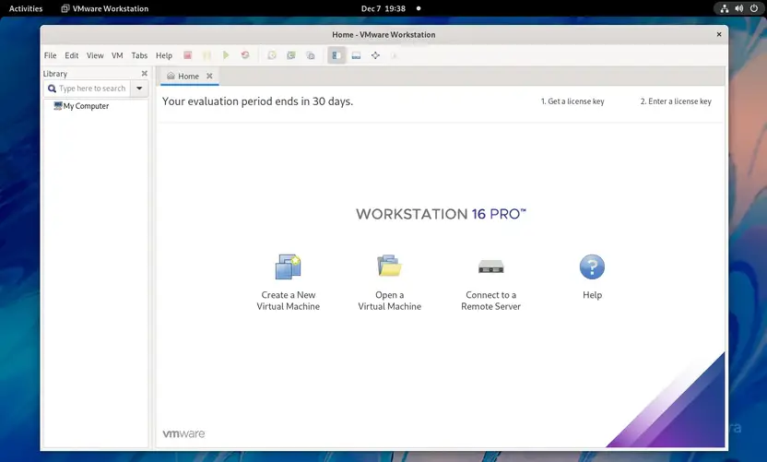The width and height of the screenshot is (767, 462).
Task: Click VMware Workstation app menu in top bar
Action: pos(105,8)
